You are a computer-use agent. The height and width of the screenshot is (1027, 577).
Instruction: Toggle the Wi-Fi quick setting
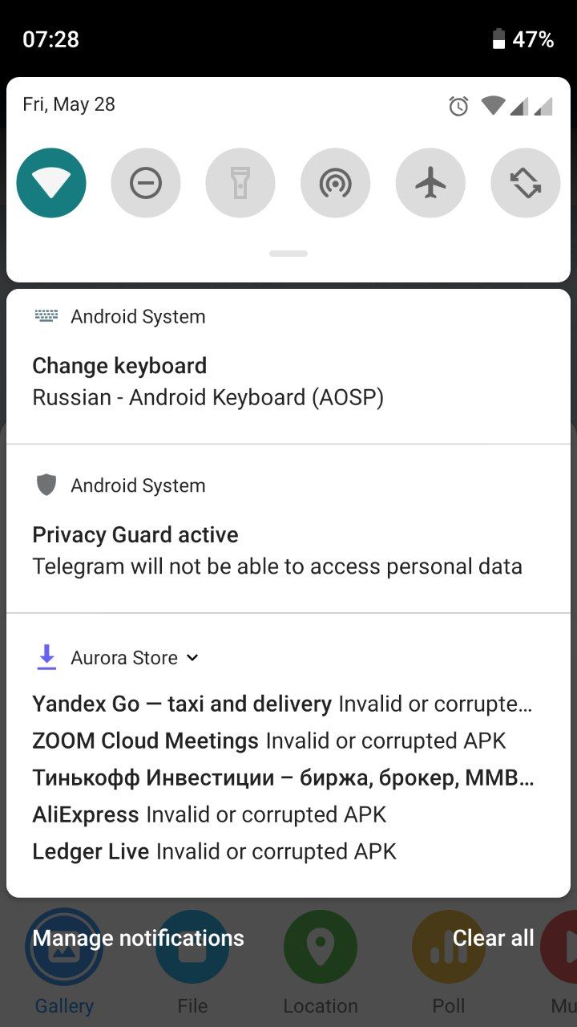tap(51, 183)
